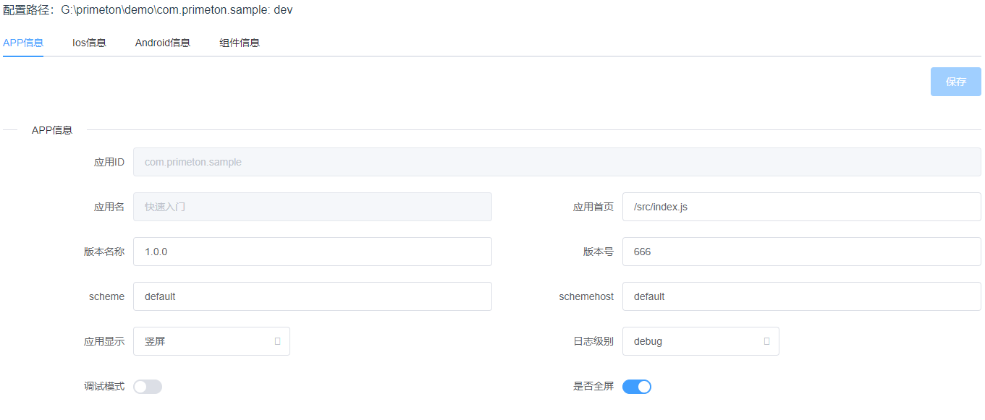Switch to the APP信息 tab
This screenshot has width=985, height=420.
pyautogui.click(x=23, y=43)
